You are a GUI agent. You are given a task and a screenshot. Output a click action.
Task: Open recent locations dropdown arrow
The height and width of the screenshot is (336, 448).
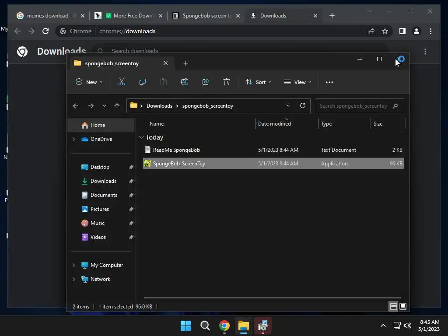coord(104,106)
